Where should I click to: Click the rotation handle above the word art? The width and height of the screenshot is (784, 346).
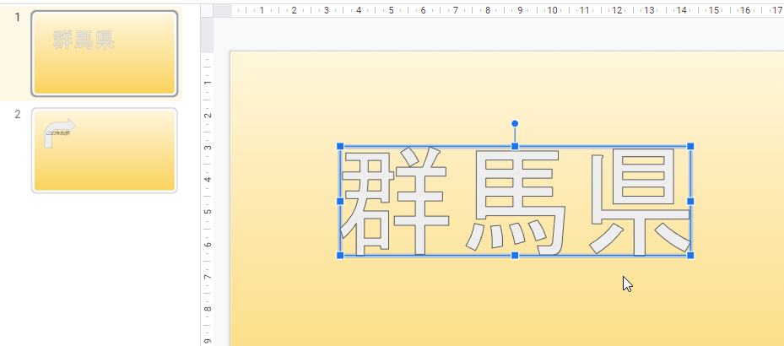515,123
